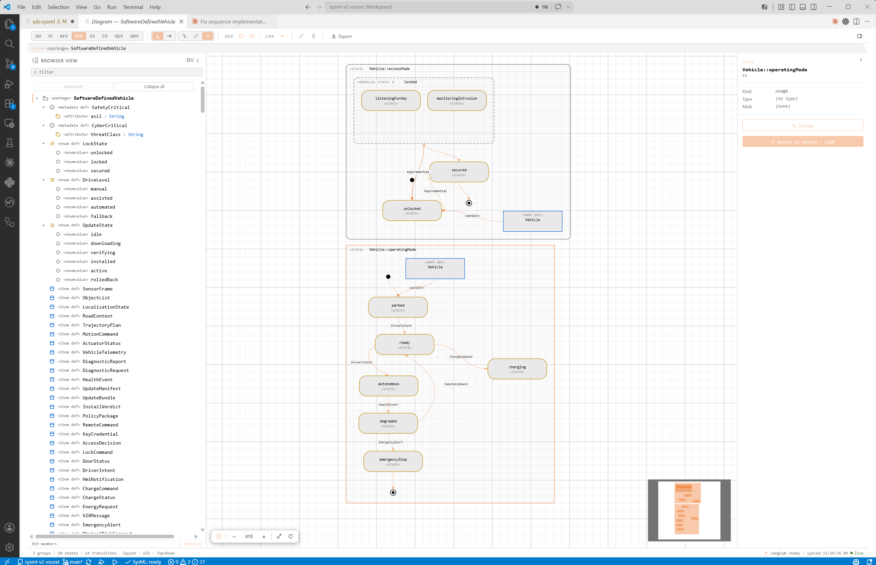Close the Diagram — SoftwareDefinedVehicle tab
This screenshot has width=876, height=565.
pos(181,22)
